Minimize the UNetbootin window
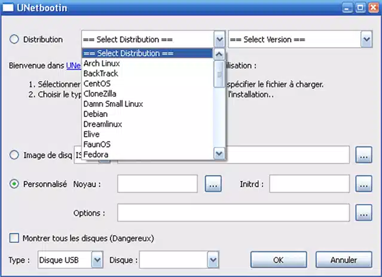Screen dimensions: 382x277 347,8
